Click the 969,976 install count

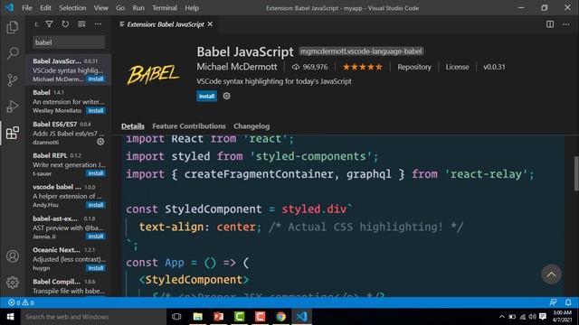[309, 67]
